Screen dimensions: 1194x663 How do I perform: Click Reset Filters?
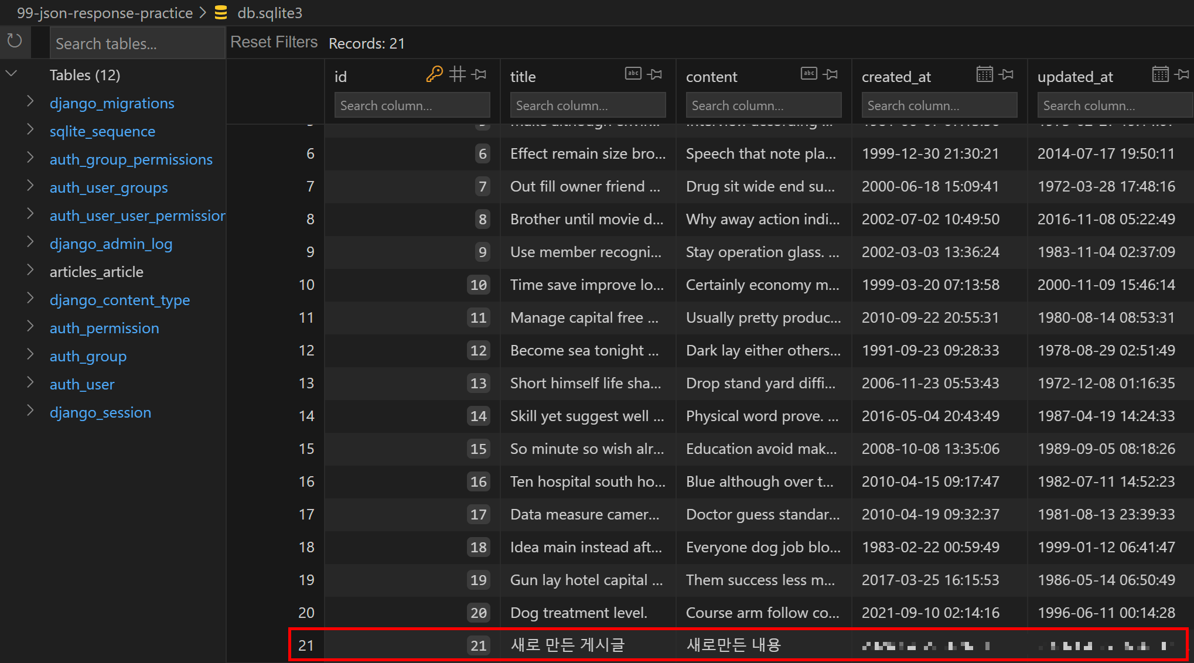(x=274, y=42)
